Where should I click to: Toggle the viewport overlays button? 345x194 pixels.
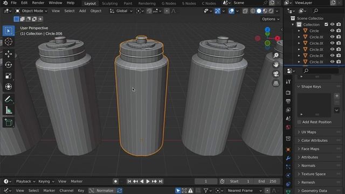tap(231, 11)
